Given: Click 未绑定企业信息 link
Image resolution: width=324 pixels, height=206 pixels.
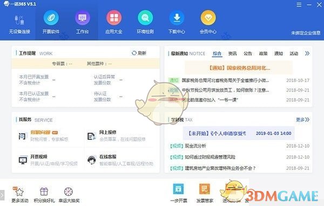Looking at the screenshot, I should pos(306,33).
